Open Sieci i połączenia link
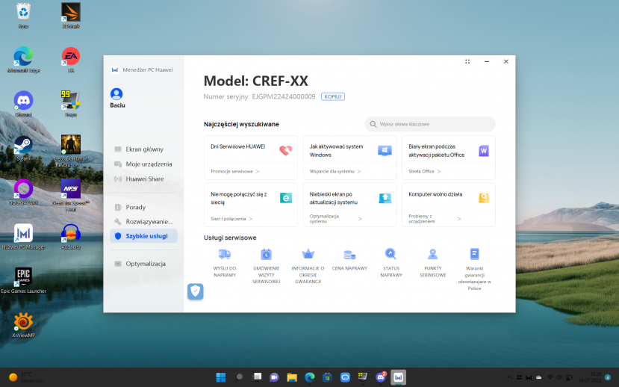 point(231,219)
